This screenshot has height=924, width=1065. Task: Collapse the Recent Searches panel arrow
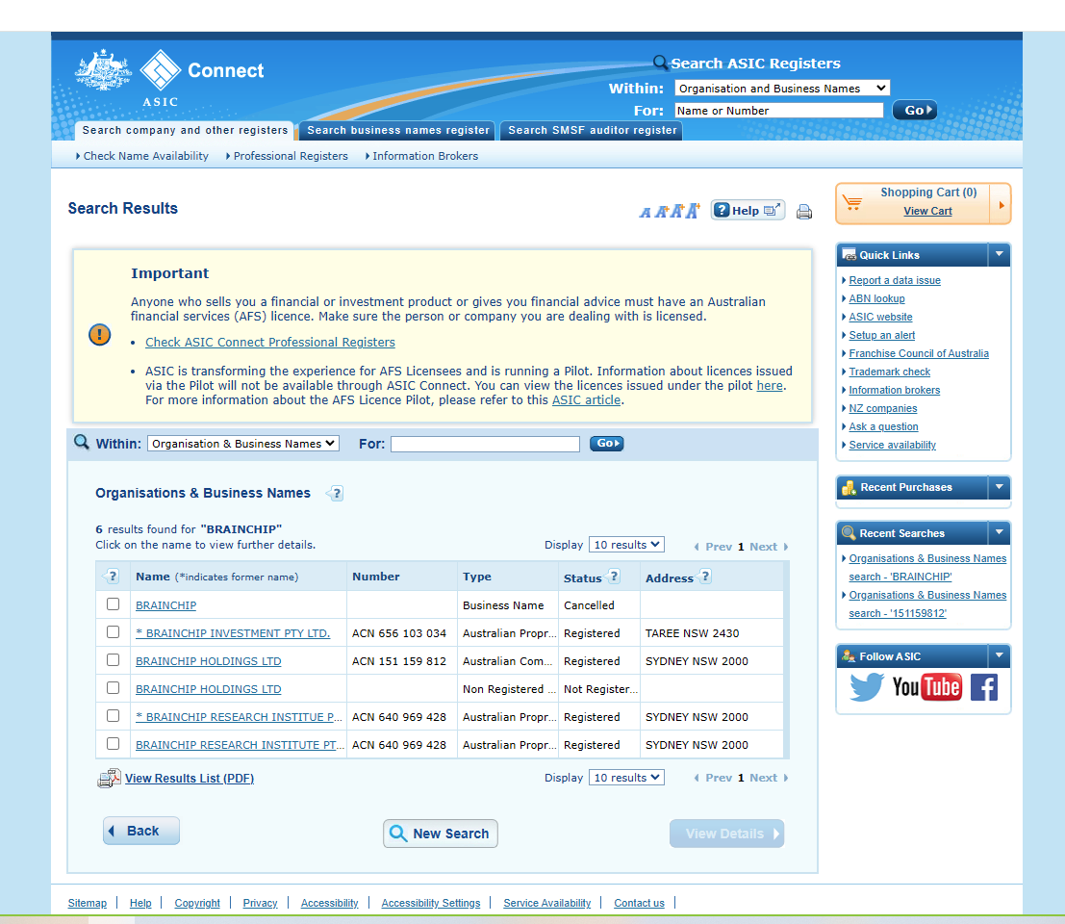coord(1000,532)
